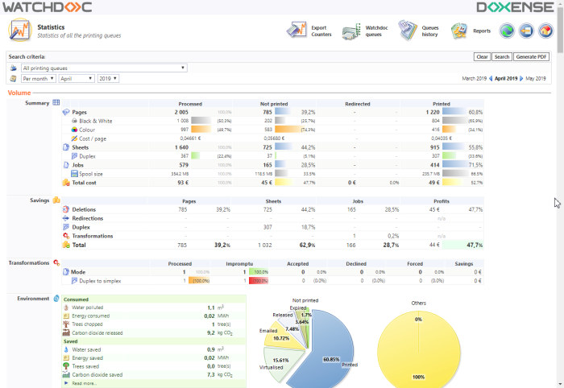Click the Generate PDF button
Viewport: 564px width, 388px height.
click(x=531, y=57)
